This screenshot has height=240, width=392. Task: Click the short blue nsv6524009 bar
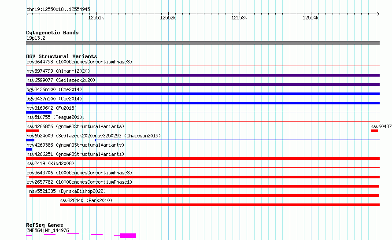(30, 140)
